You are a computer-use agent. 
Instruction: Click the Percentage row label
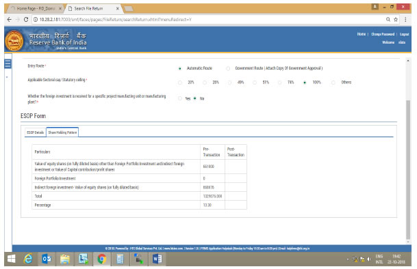[x=42, y=206]
